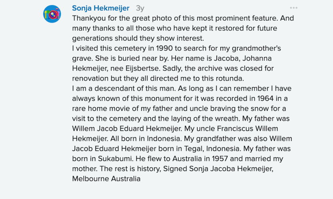
Task: Click the line about future generations showing interest
Action: (x=138, y=39)
